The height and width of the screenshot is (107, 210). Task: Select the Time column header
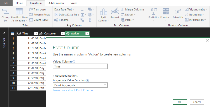[28, 33]
